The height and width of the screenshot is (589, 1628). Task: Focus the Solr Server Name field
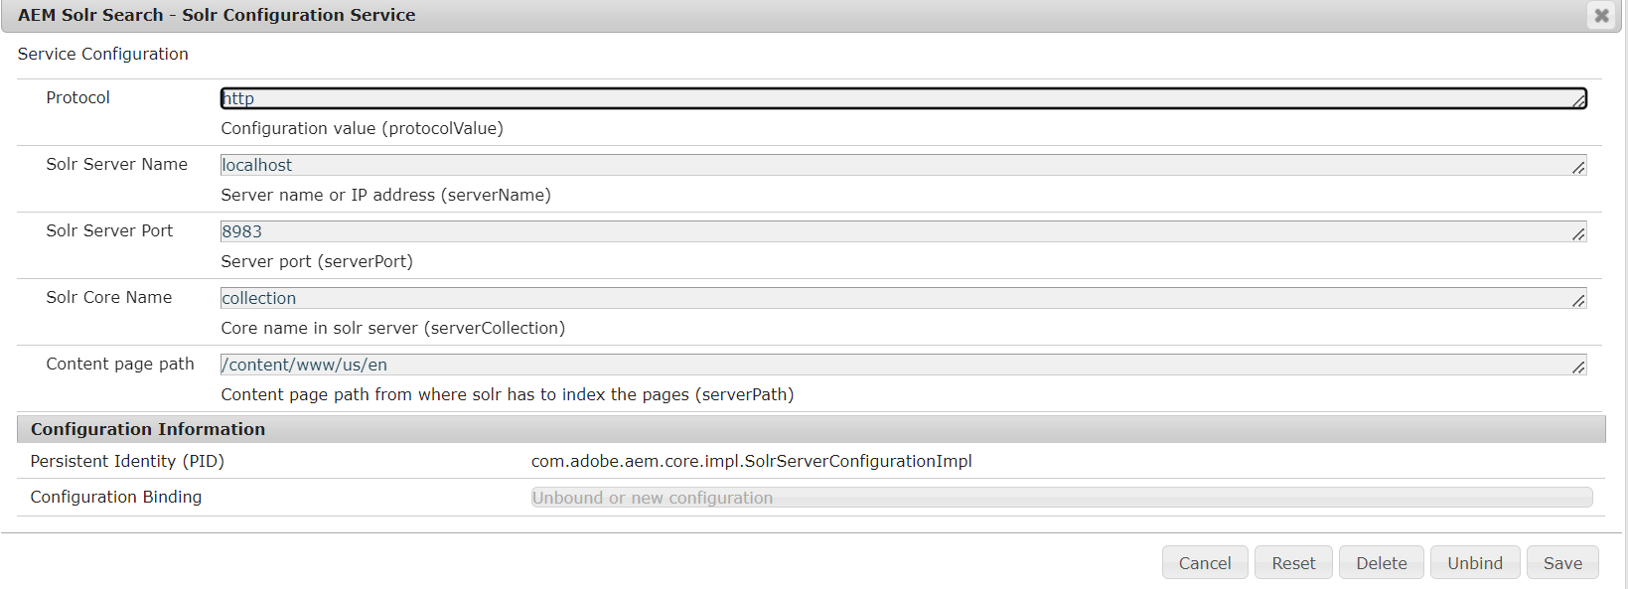tap(903, 165)
